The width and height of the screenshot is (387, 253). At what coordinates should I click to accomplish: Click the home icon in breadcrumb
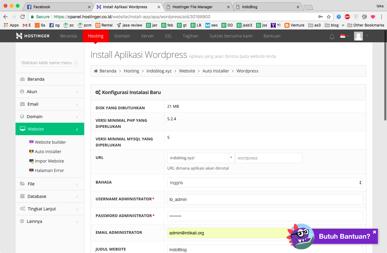coord(96,71)
